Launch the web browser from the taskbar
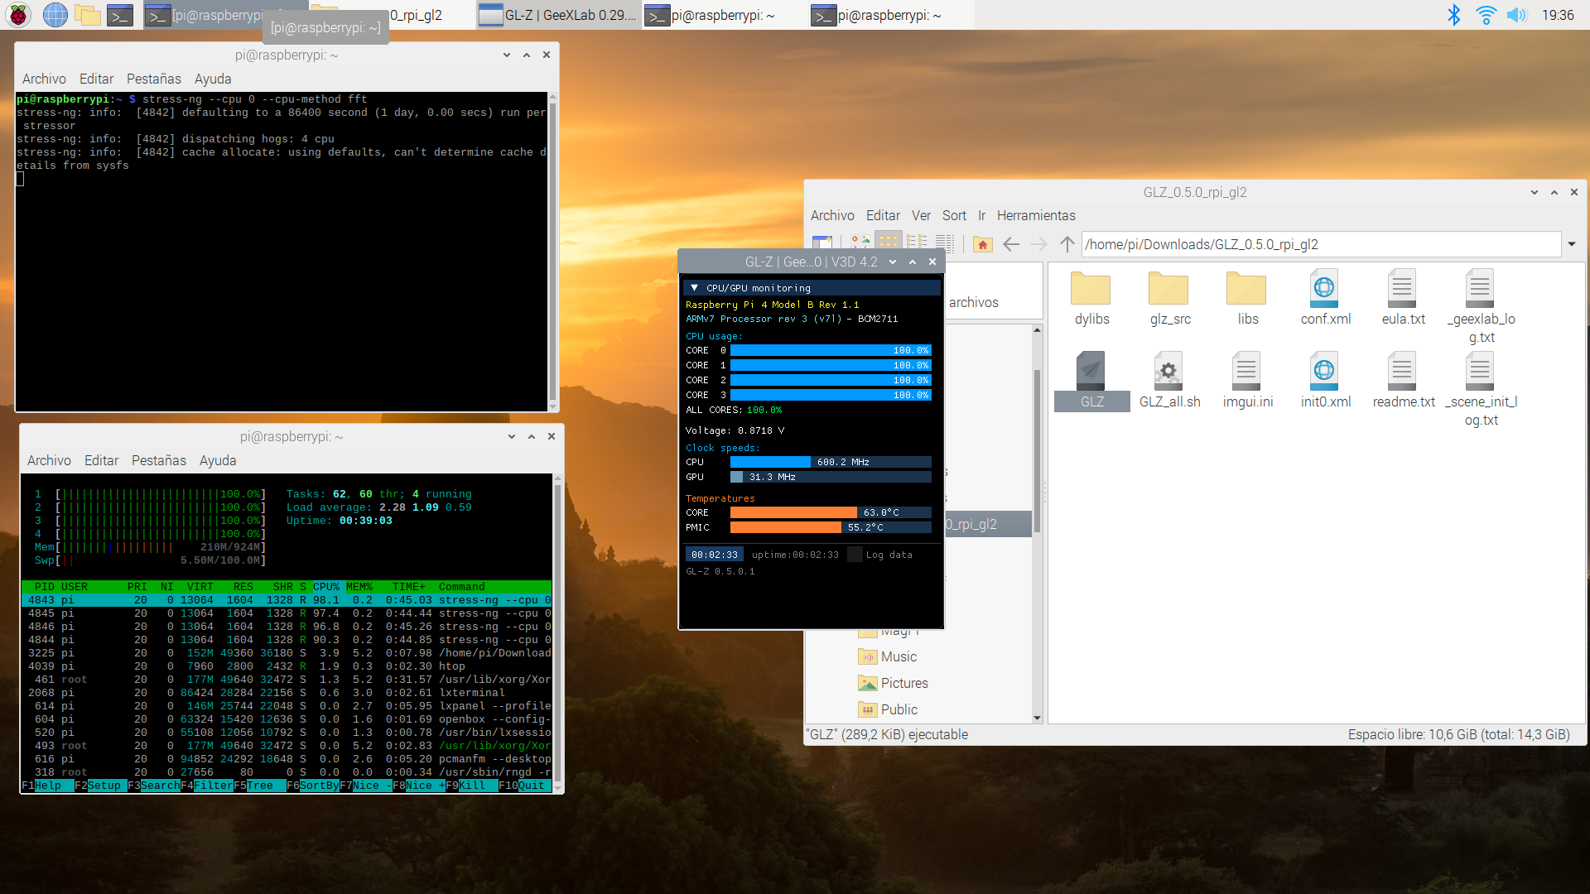 [x=55, y=15]
